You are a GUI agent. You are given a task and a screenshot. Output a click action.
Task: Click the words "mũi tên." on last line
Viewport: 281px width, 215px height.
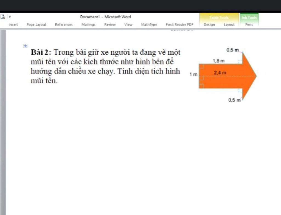click(44, 81)
